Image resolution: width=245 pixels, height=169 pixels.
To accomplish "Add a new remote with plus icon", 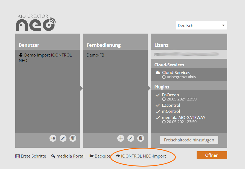I will click(121, 138).
